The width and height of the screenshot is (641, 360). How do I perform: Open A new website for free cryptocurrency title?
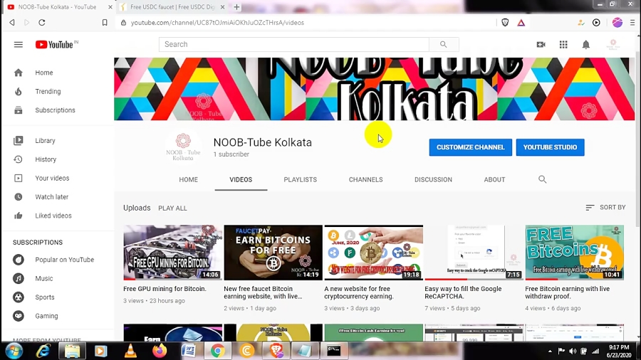(x=359, y=292)
